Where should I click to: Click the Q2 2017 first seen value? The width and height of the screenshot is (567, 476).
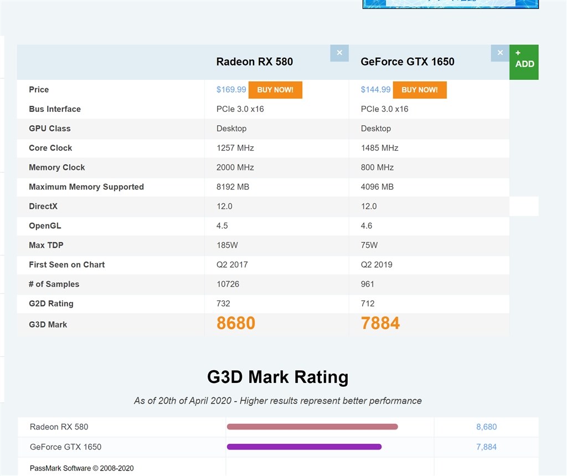click(x=232, y=265)
